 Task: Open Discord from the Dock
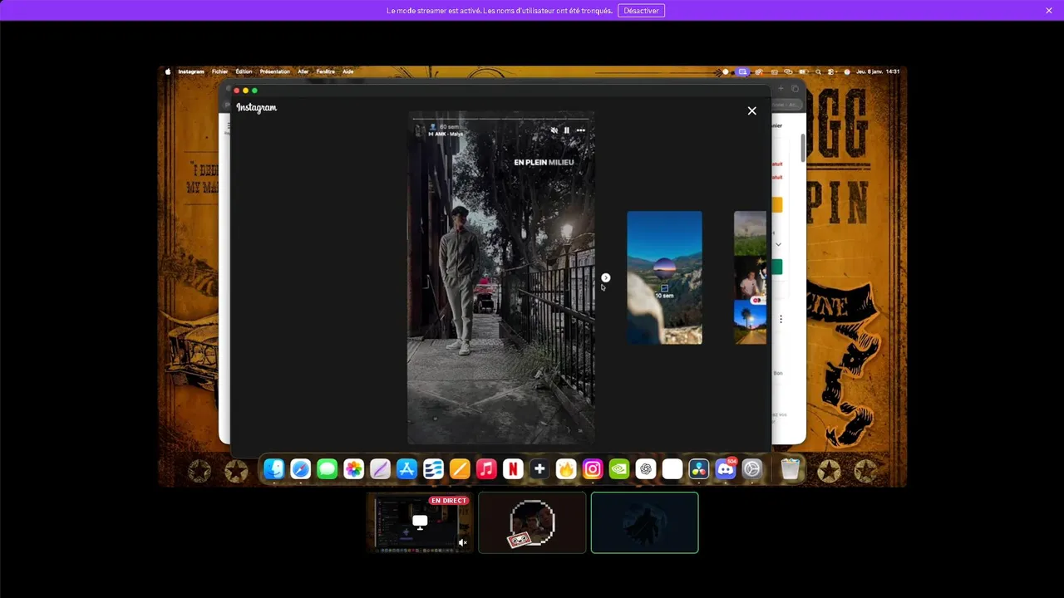click(x=726, y=469)
